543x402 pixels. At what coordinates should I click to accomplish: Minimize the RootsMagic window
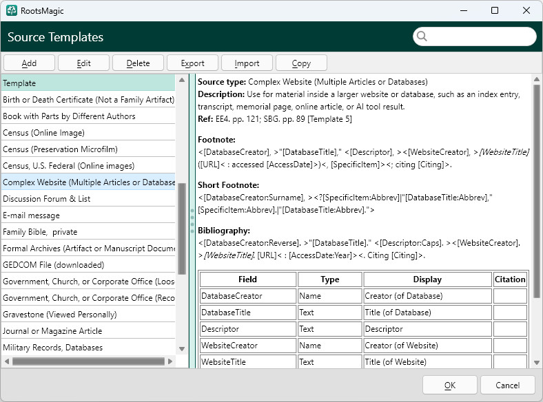(x=464, y=10)
